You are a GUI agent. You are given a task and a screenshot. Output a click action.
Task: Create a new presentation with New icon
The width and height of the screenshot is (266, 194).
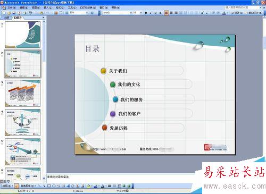click(x=4, y=13)
